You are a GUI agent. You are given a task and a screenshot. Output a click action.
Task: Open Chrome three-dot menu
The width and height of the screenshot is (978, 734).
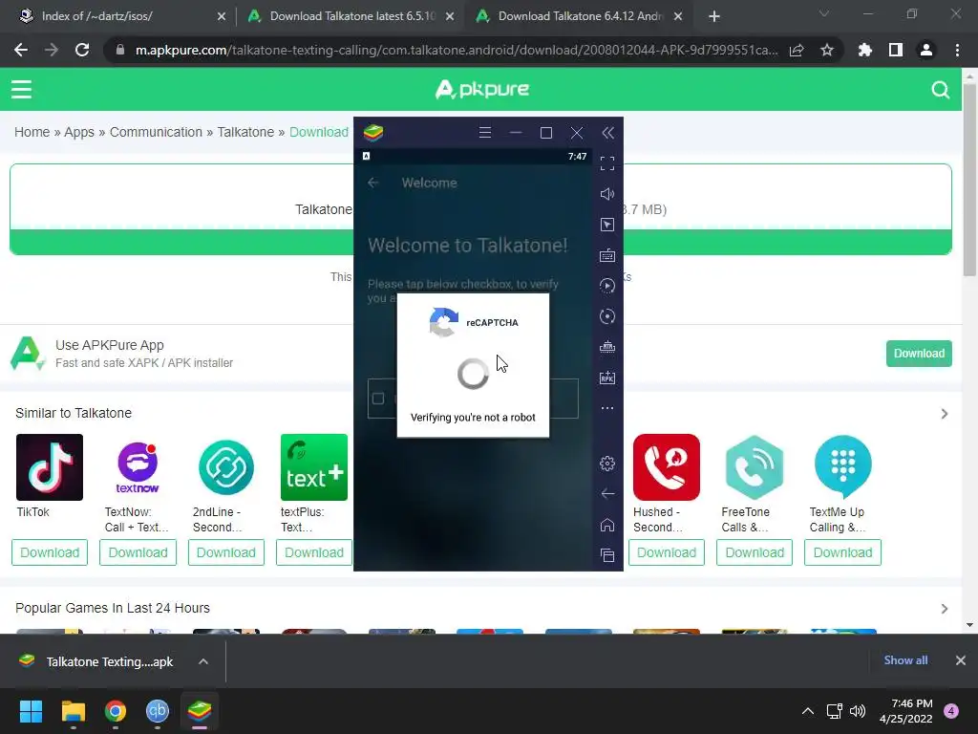click(957, 50)
